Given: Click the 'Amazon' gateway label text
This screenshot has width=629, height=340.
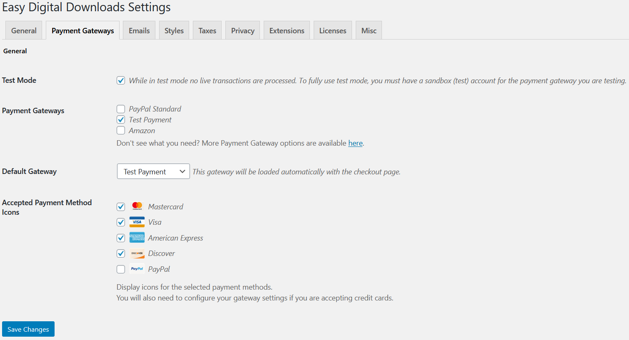Looking at the screenshot, I should pos(142,131).
